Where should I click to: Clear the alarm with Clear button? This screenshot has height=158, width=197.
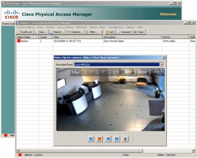tap(139, 32)
